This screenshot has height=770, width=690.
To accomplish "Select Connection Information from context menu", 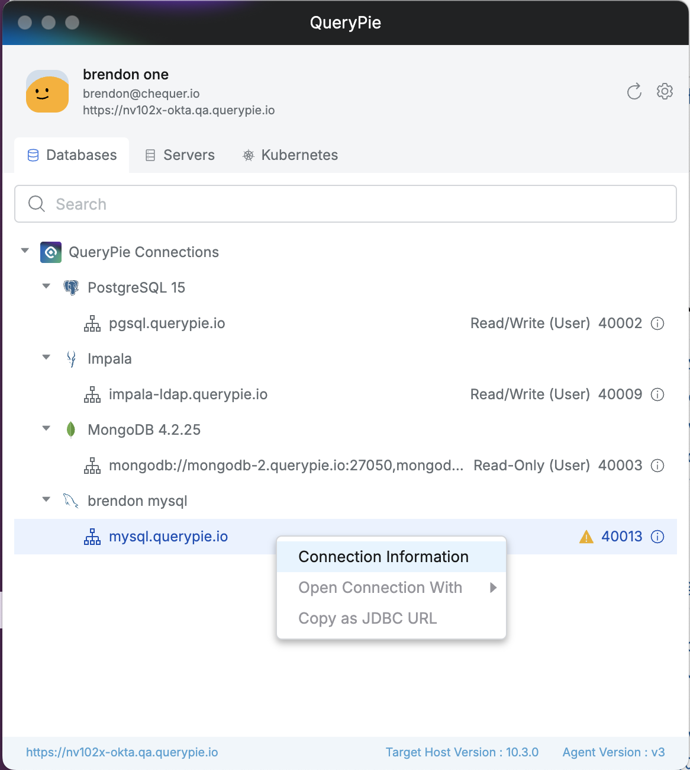I will 383,557.
